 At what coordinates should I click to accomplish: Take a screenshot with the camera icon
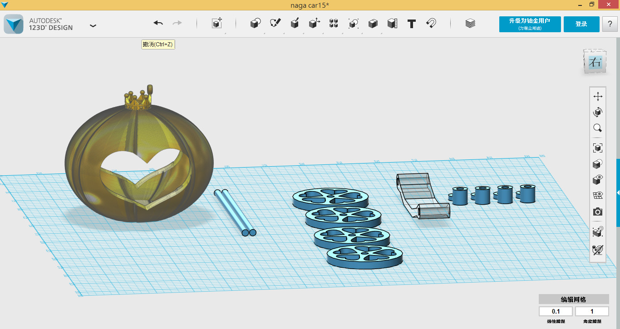(598, 212)
